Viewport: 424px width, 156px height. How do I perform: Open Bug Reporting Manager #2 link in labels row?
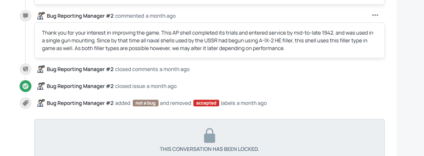pyautogui.click(x=80, y=103)
